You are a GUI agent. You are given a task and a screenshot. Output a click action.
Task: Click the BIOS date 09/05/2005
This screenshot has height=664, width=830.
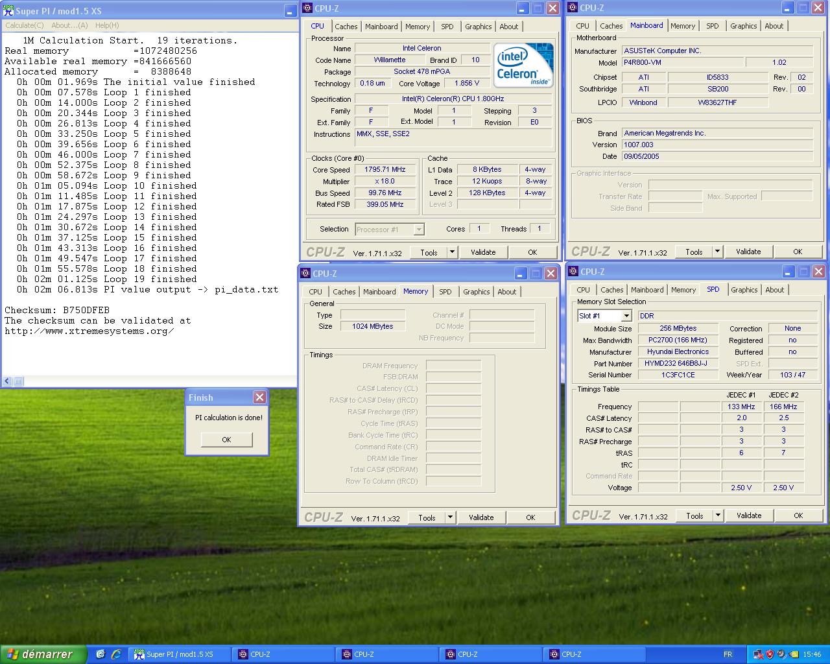coord(717,156)
